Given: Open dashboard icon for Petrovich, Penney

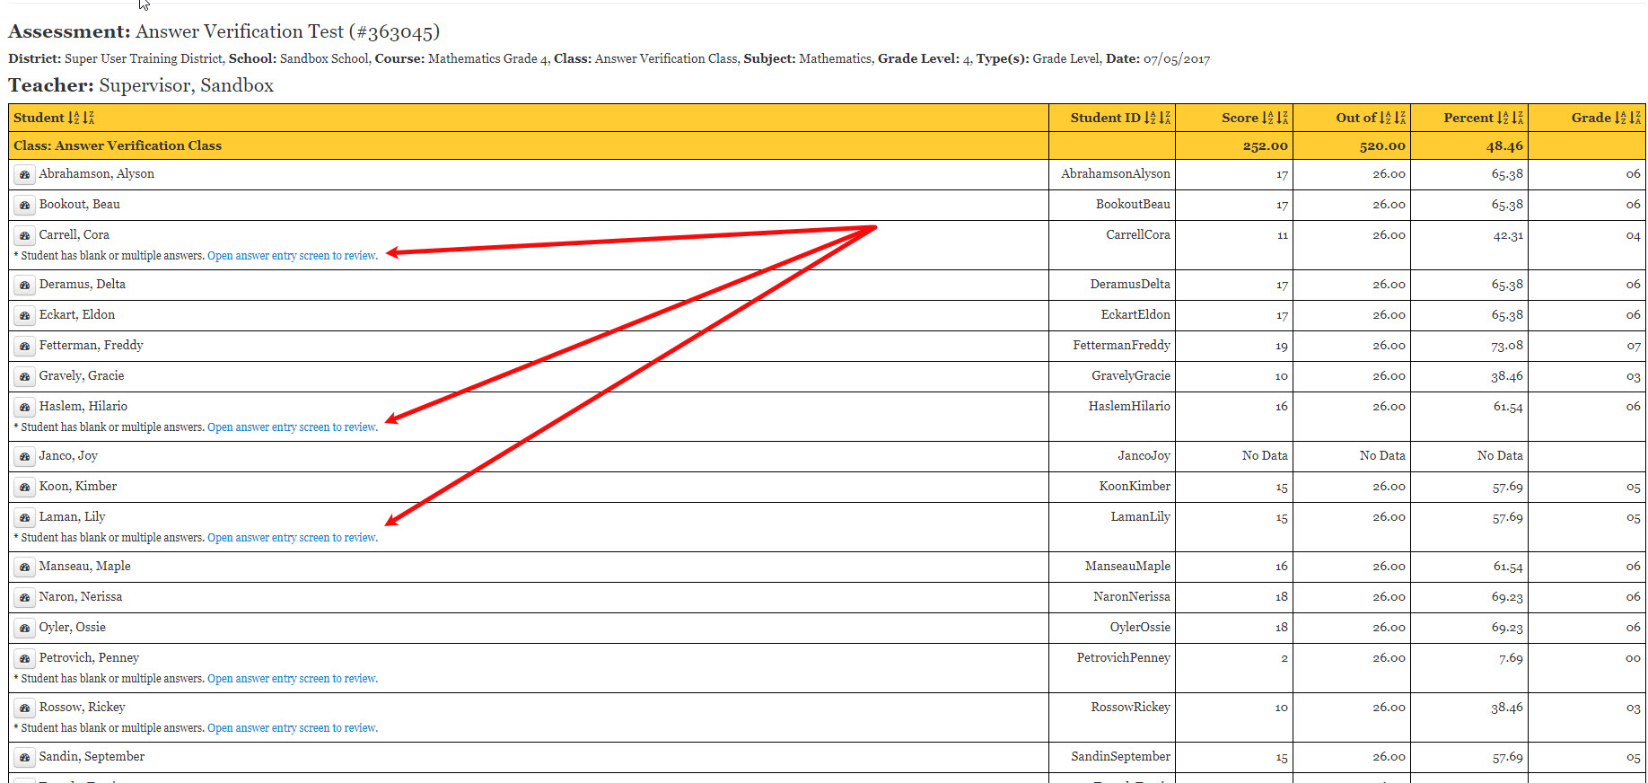Looking at the screenshot, I should [x=25, y=658].
